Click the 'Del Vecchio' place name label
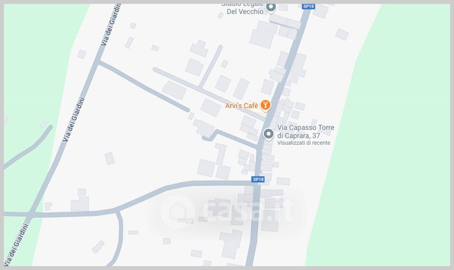454x270 pixels. pyautogui.click(x=245, y=11)
